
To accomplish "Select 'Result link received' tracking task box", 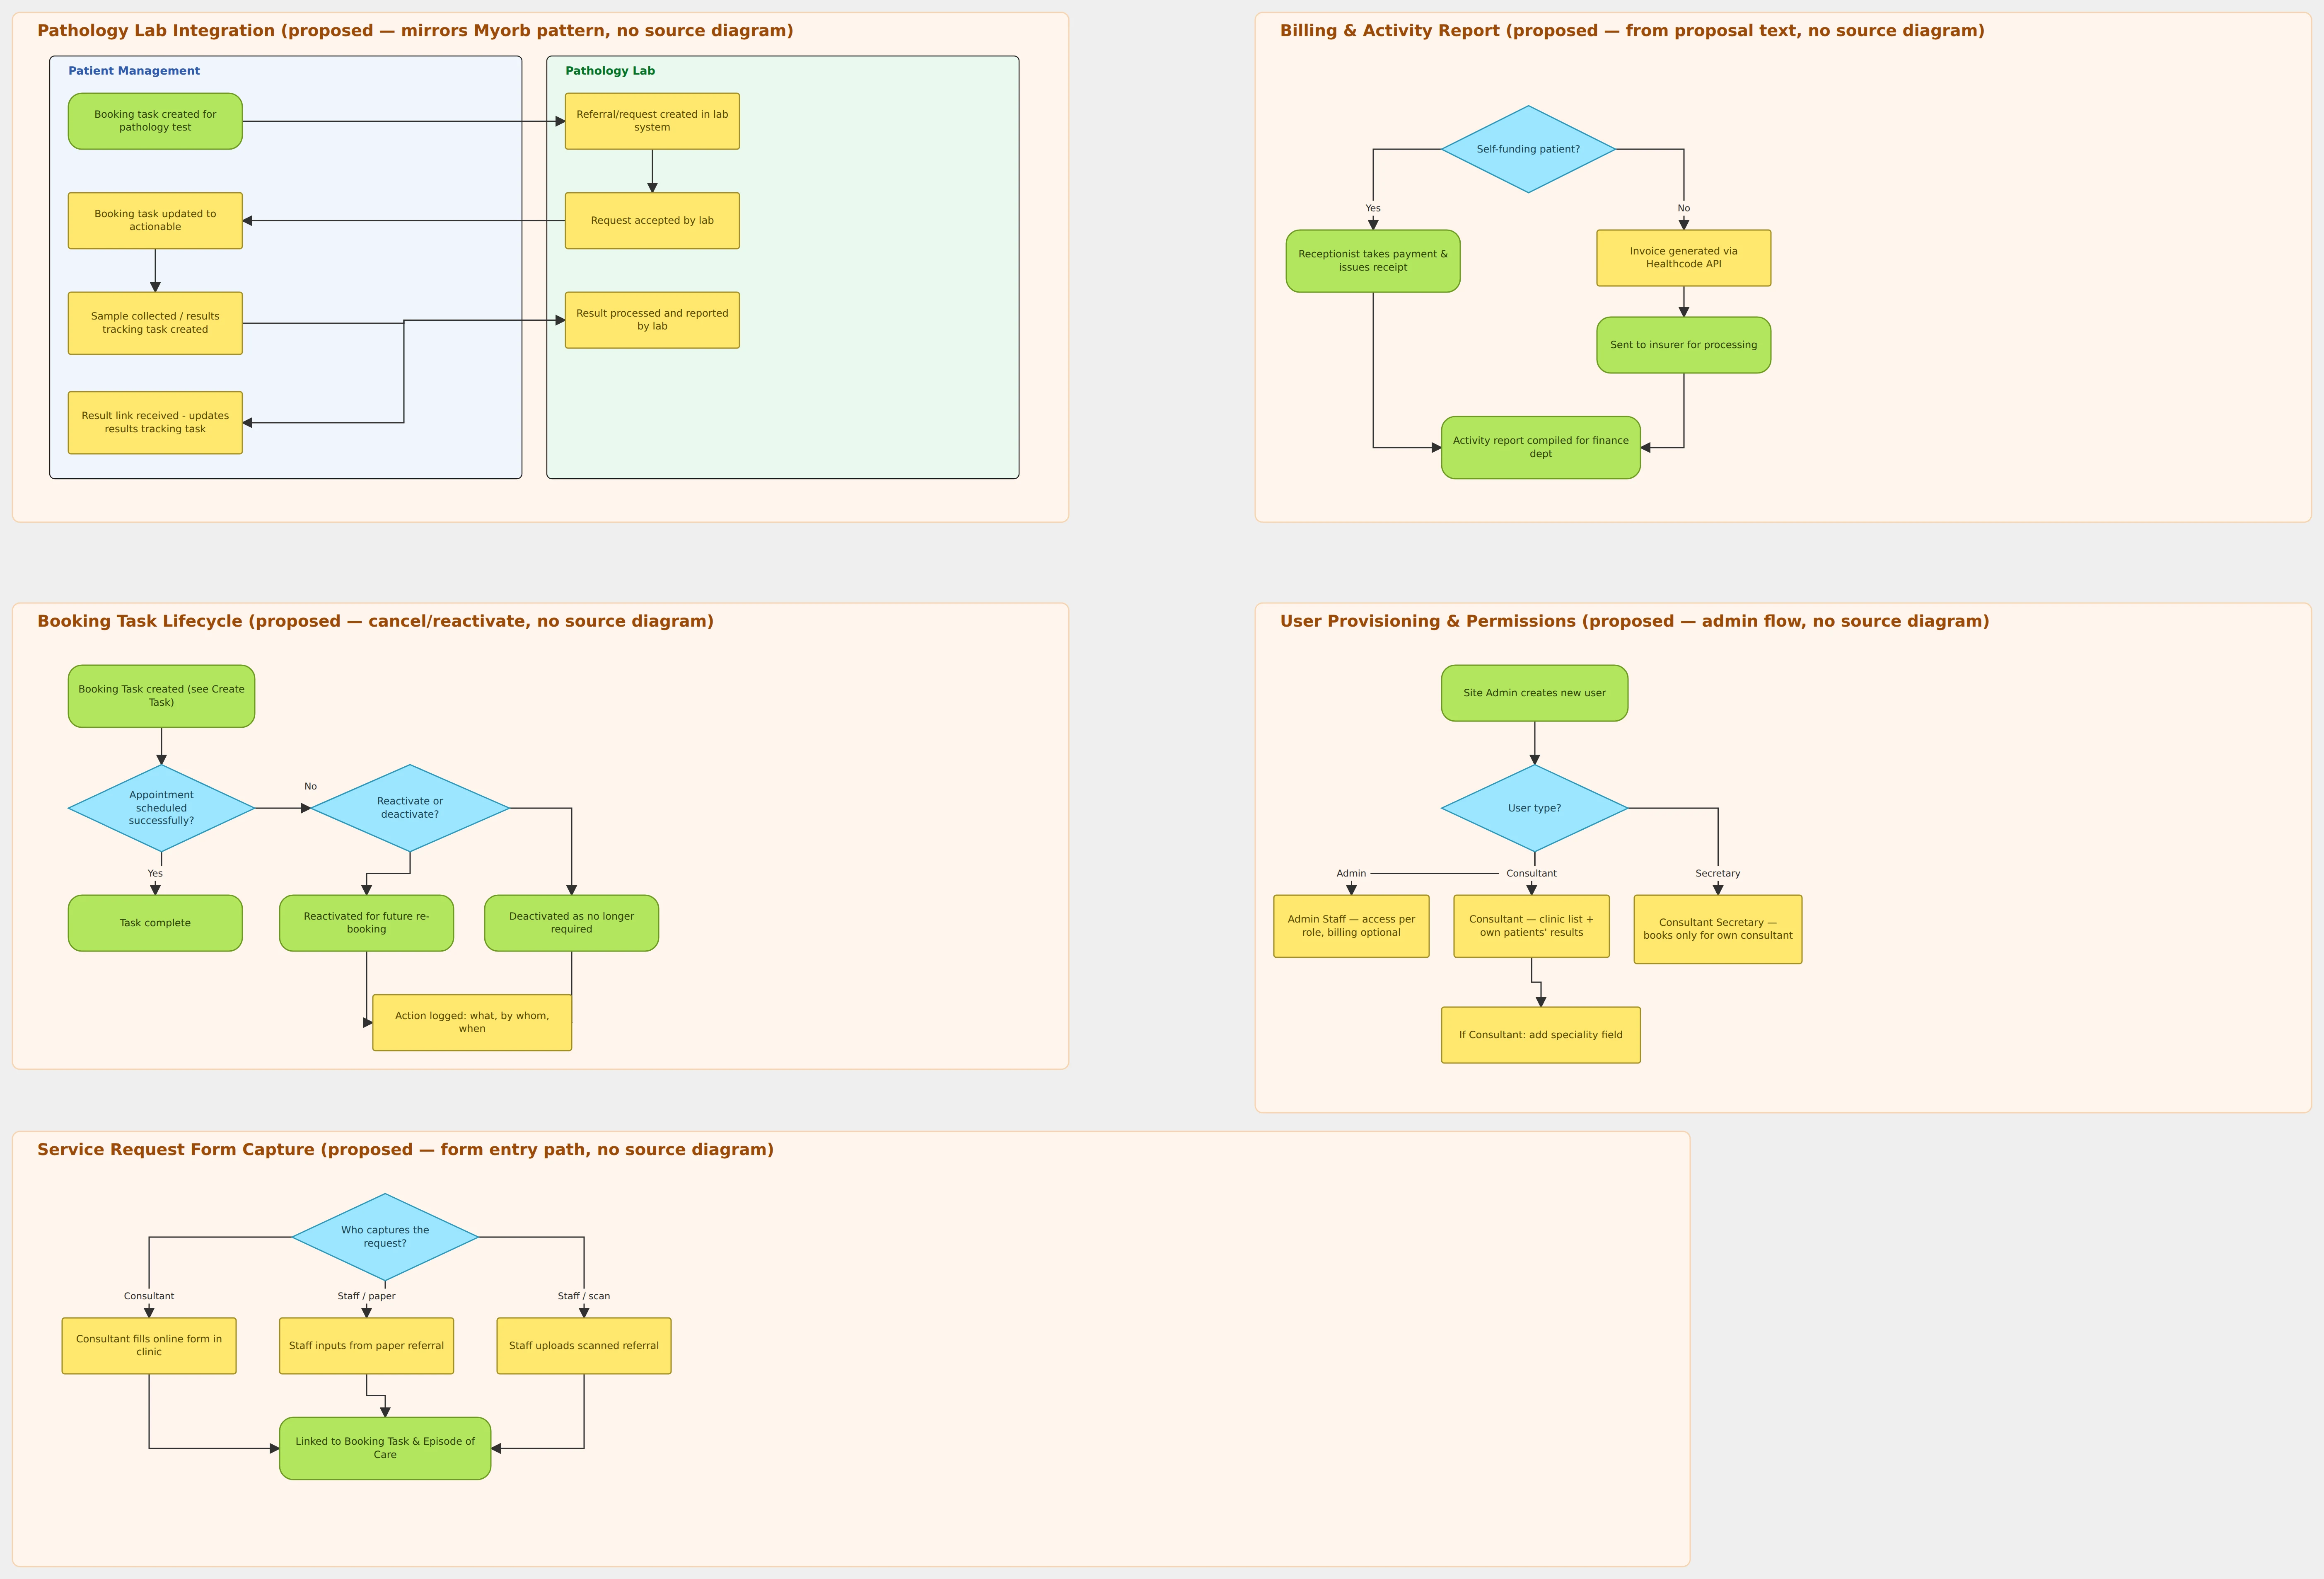I will pyautogui.click(x=155, y=422).
